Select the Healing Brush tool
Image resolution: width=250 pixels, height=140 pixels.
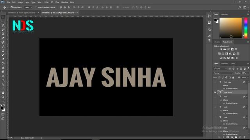coord(3,42)
